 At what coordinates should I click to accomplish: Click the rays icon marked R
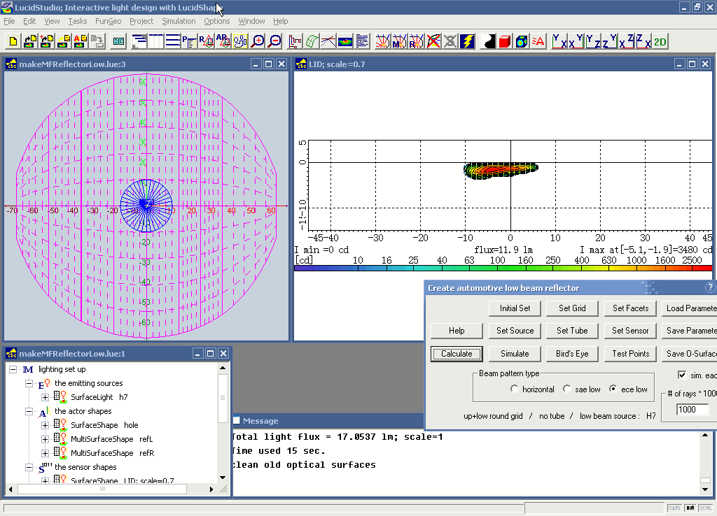[416, 41]
